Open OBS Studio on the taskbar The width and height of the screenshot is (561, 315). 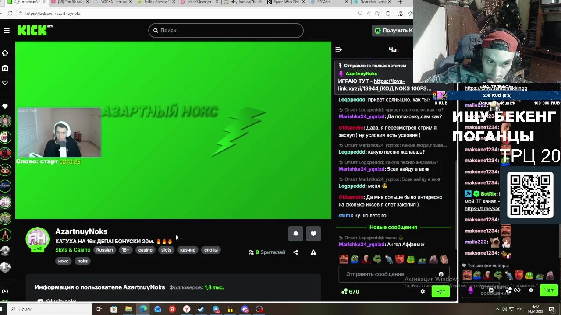click(x=259, y=309)
